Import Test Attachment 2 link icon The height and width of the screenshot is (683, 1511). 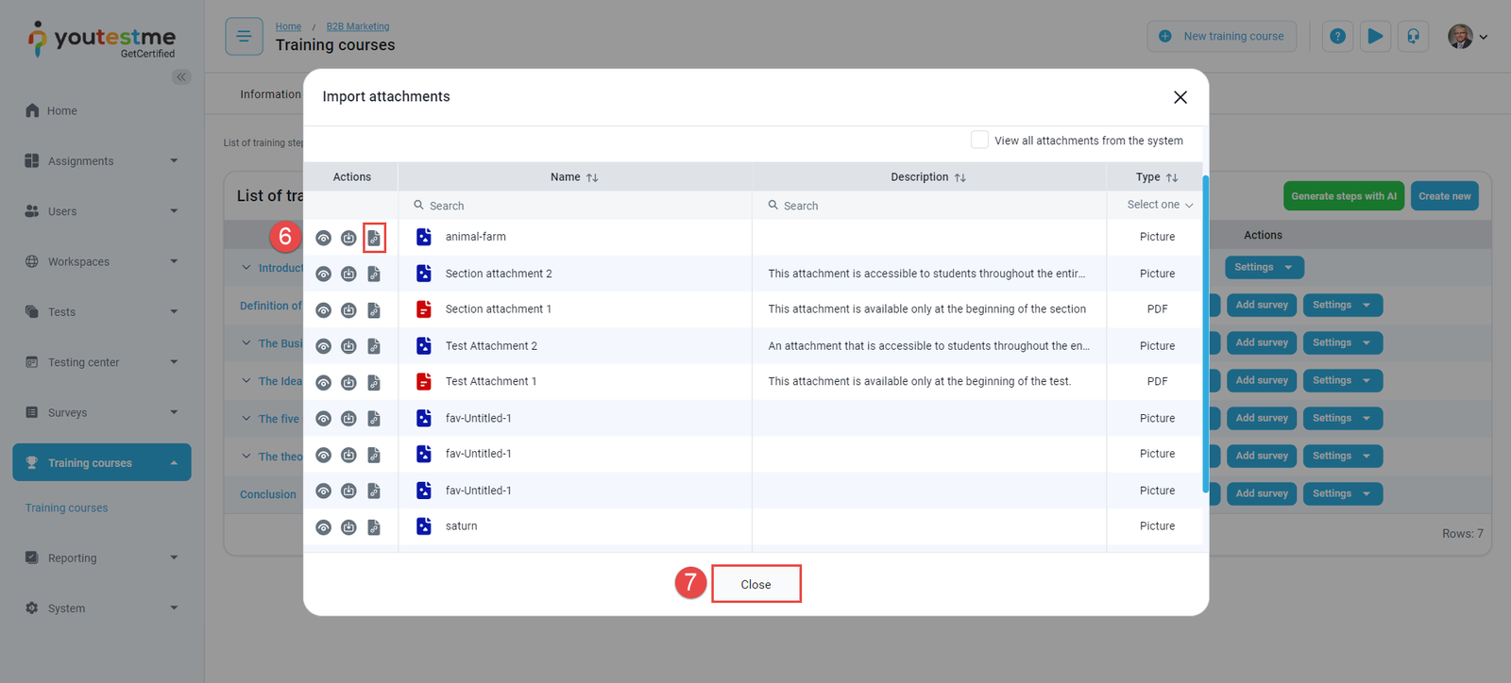(x=374, y=346)
